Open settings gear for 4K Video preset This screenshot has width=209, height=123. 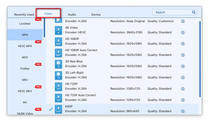[x=183, y=32]
